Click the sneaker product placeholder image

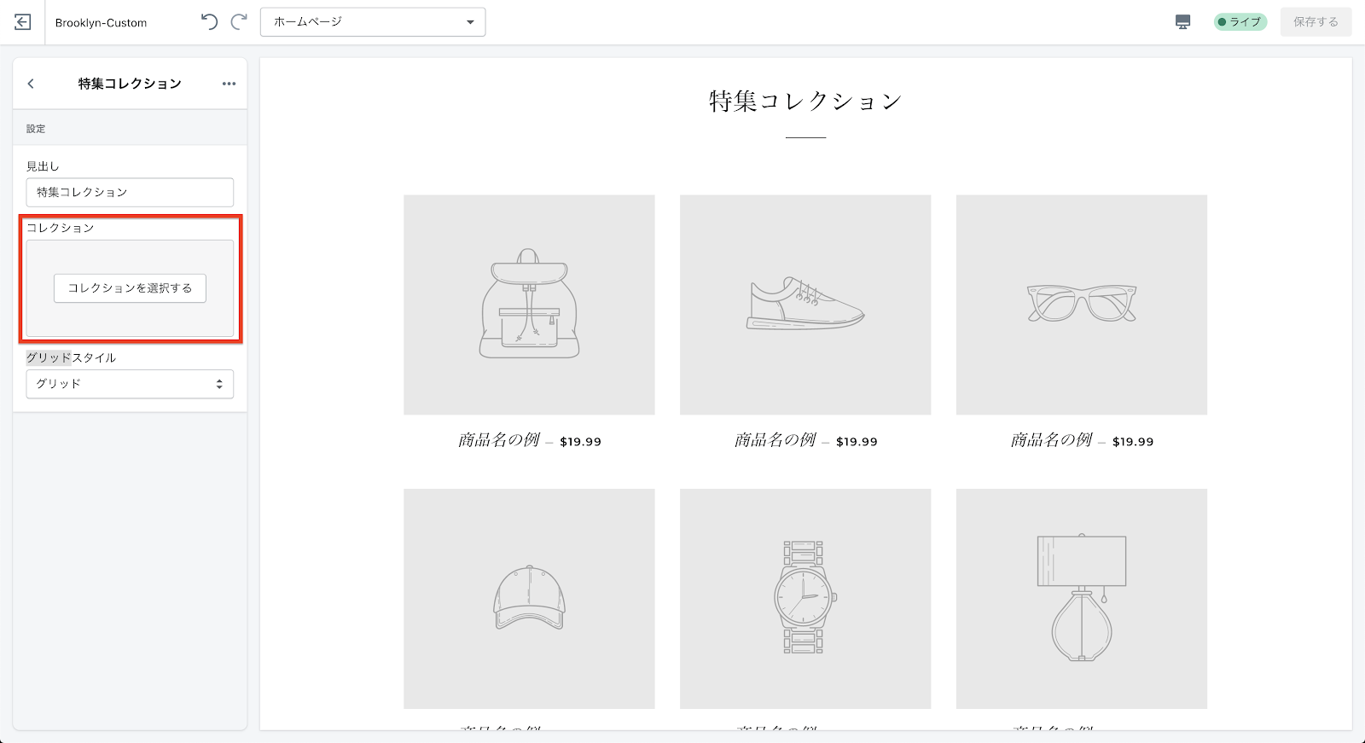(x=804, y=305)
